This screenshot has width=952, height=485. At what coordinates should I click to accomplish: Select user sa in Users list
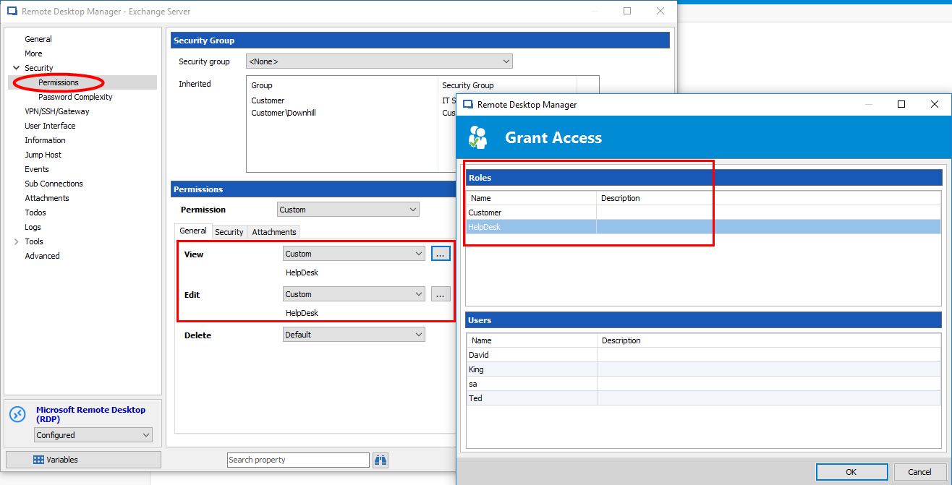(x=703, y=384)
